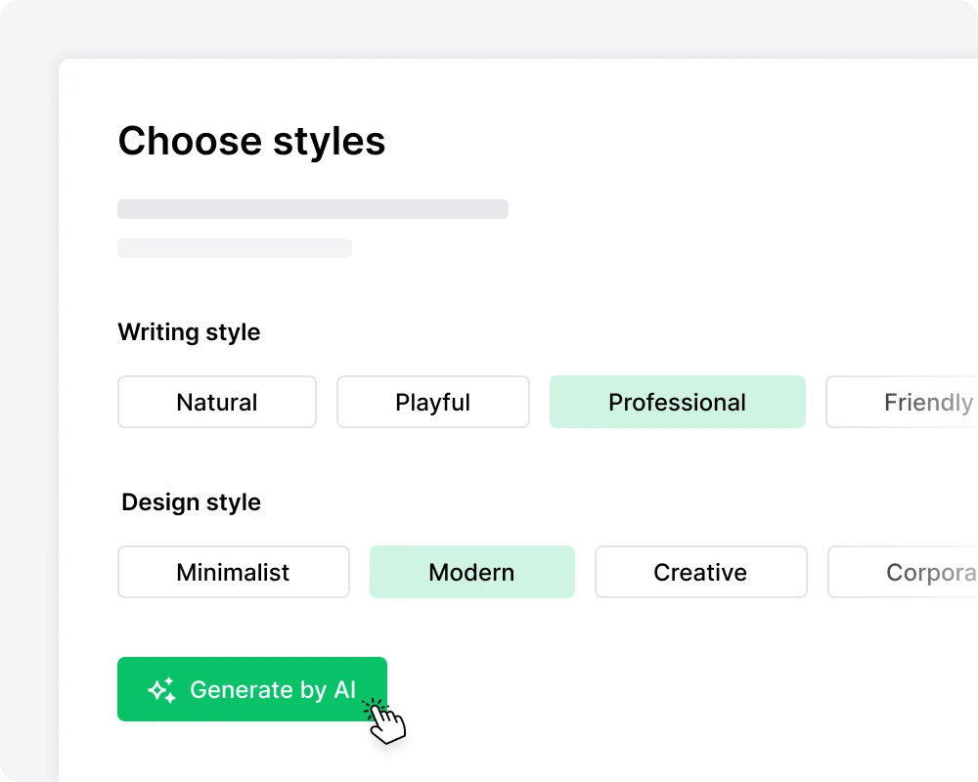Click the short gray placeholder bar

coord(235,248)
